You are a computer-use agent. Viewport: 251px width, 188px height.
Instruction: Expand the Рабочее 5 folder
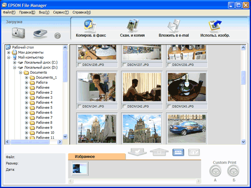(x=27, y=108)
